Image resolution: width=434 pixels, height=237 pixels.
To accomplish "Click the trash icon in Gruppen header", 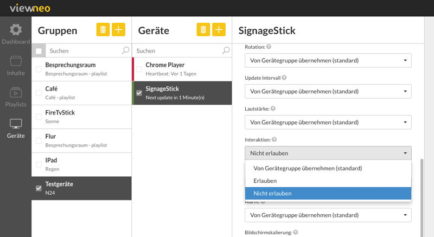I will [x=103, y=30].
